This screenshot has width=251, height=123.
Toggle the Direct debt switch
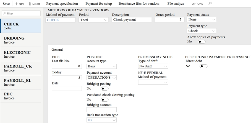point(203,66)
